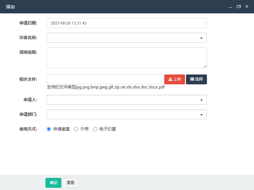Select the 申请盖章 radio option
This screenshot has width=254, height=190.
point(49,129)
